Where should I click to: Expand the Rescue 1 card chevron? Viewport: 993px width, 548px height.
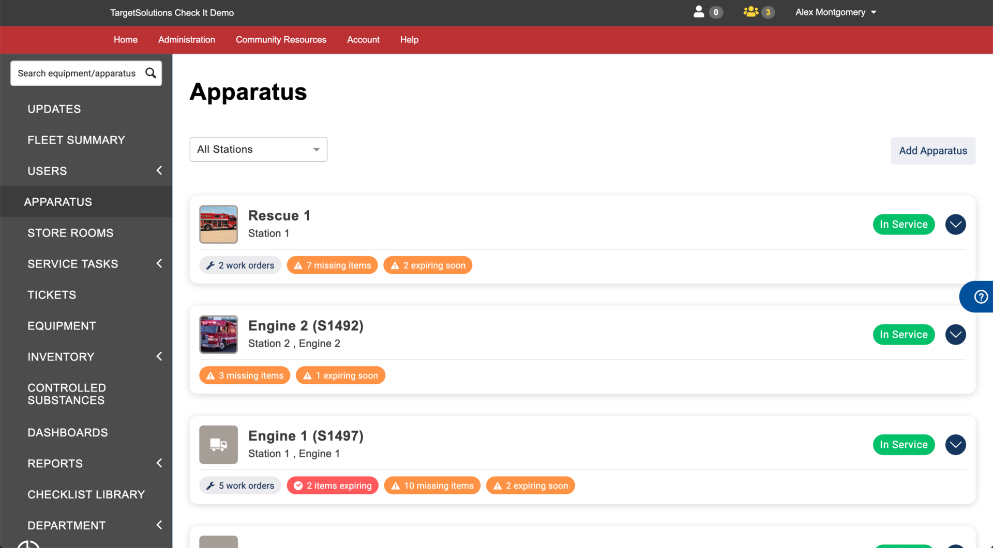click(955, 224)
